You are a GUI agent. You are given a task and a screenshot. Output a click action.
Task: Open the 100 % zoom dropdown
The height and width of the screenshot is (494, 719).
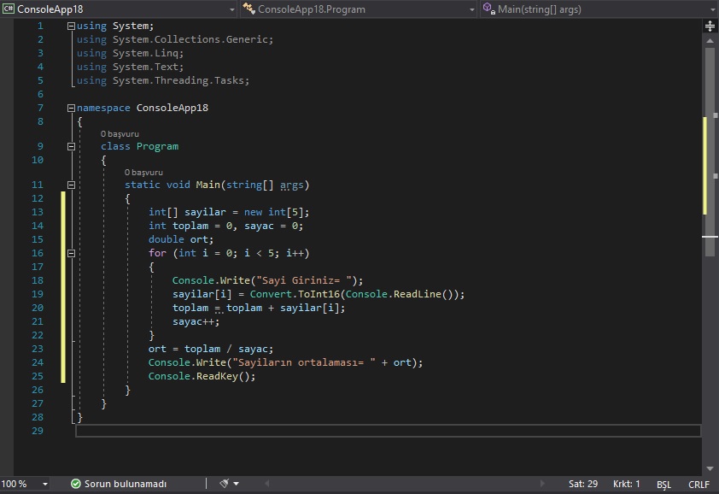(45, 484)
